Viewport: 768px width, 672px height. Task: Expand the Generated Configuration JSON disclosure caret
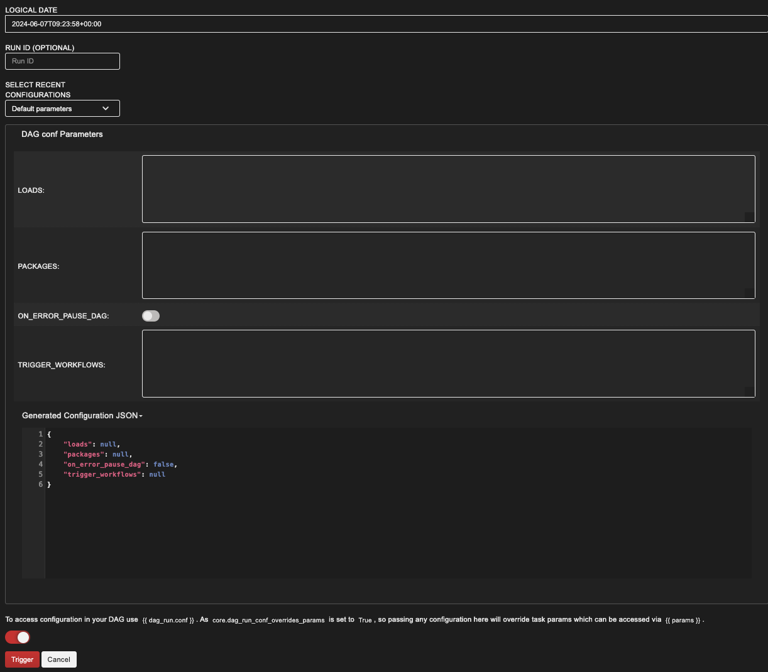[141, 415]
